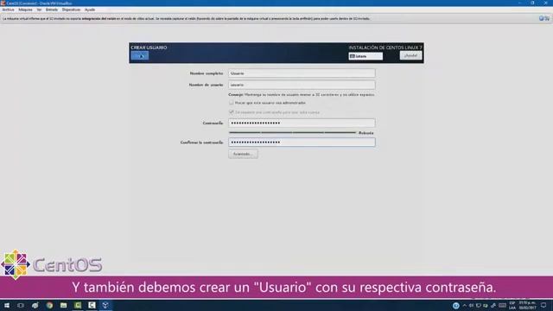Click the don't-show-again notice icon
553x311 pixels.
[x=547, y=18]
